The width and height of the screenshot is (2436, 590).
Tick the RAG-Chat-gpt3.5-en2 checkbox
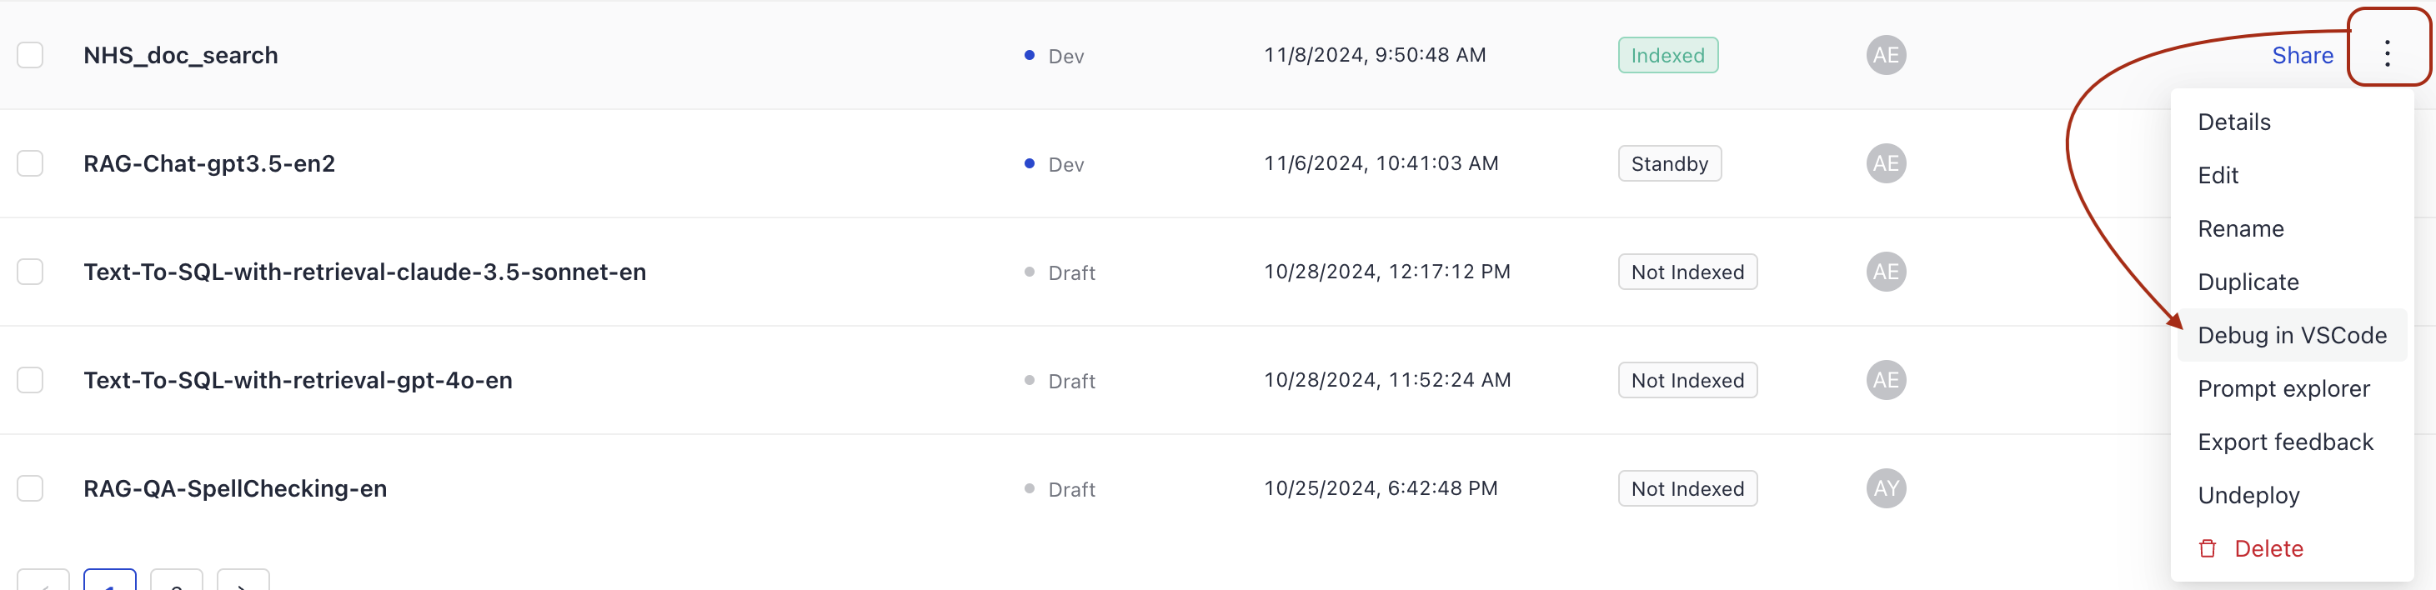click(30, 163)
